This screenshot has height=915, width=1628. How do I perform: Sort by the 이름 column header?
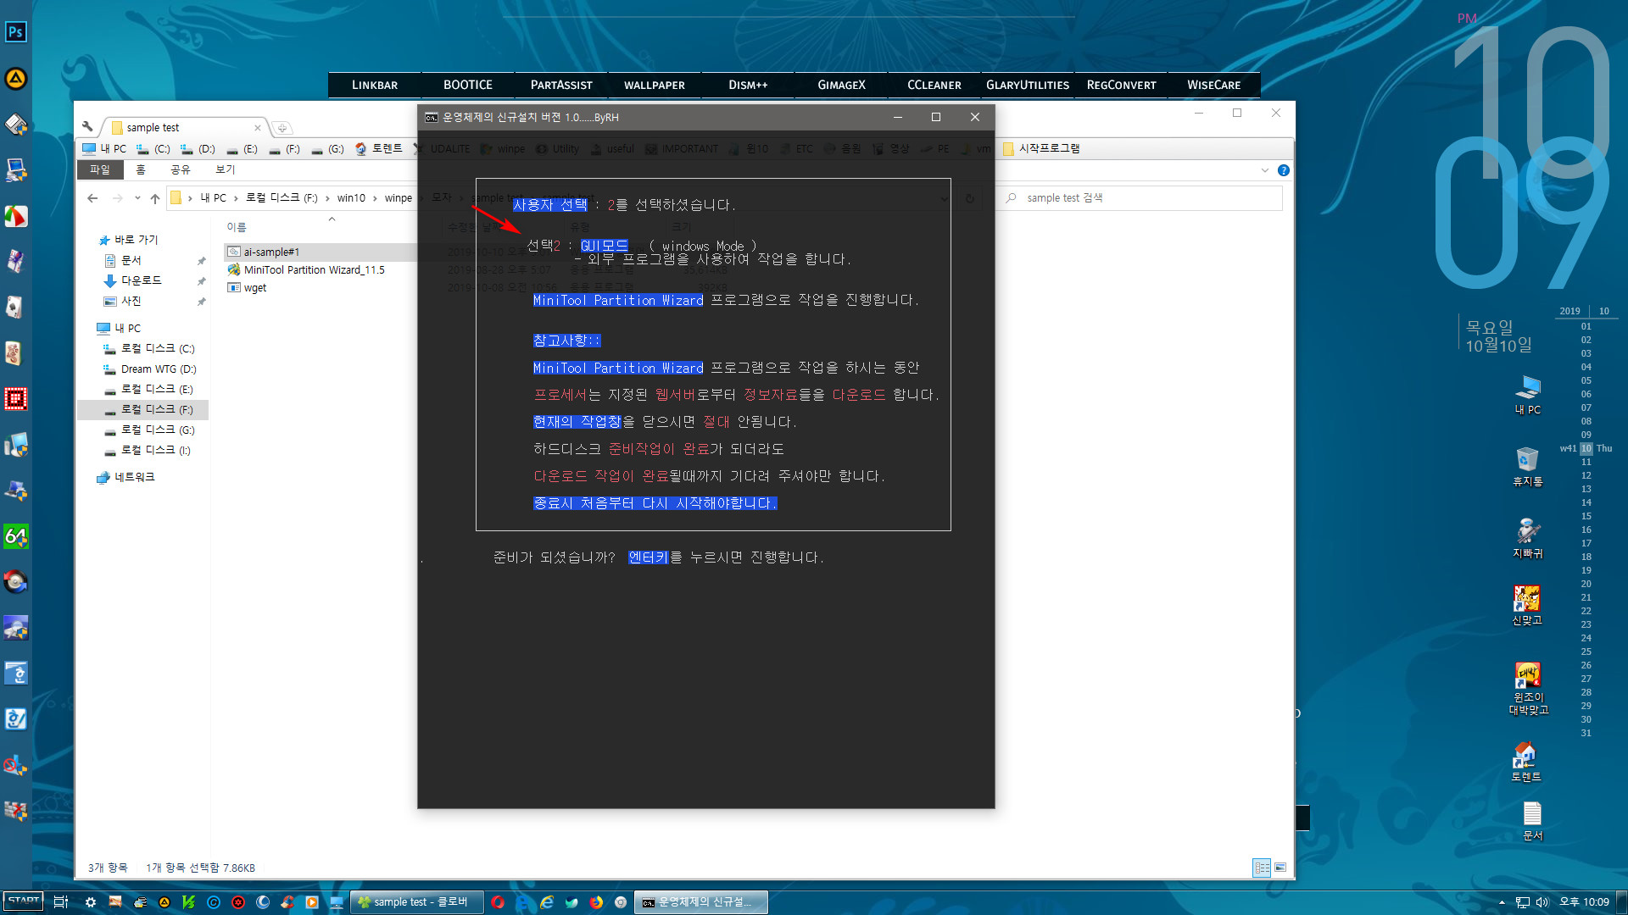(237, 227)
